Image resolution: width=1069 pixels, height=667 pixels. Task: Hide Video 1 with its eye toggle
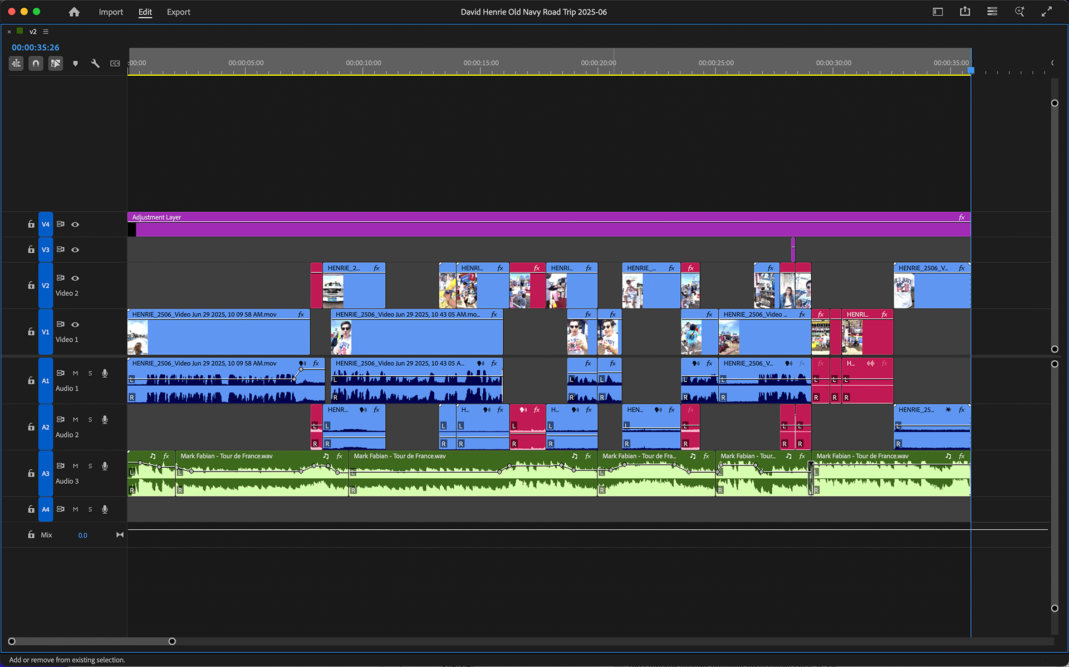point(75,325)
